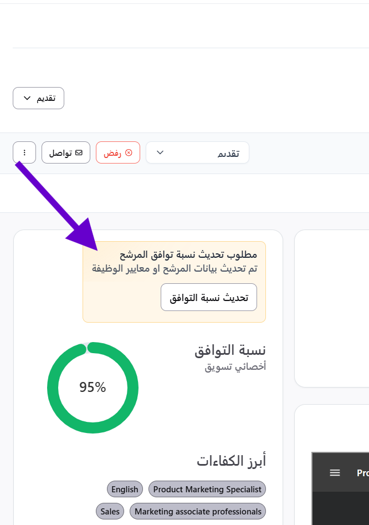Click the 95% percentage label

tap(93, 388)
